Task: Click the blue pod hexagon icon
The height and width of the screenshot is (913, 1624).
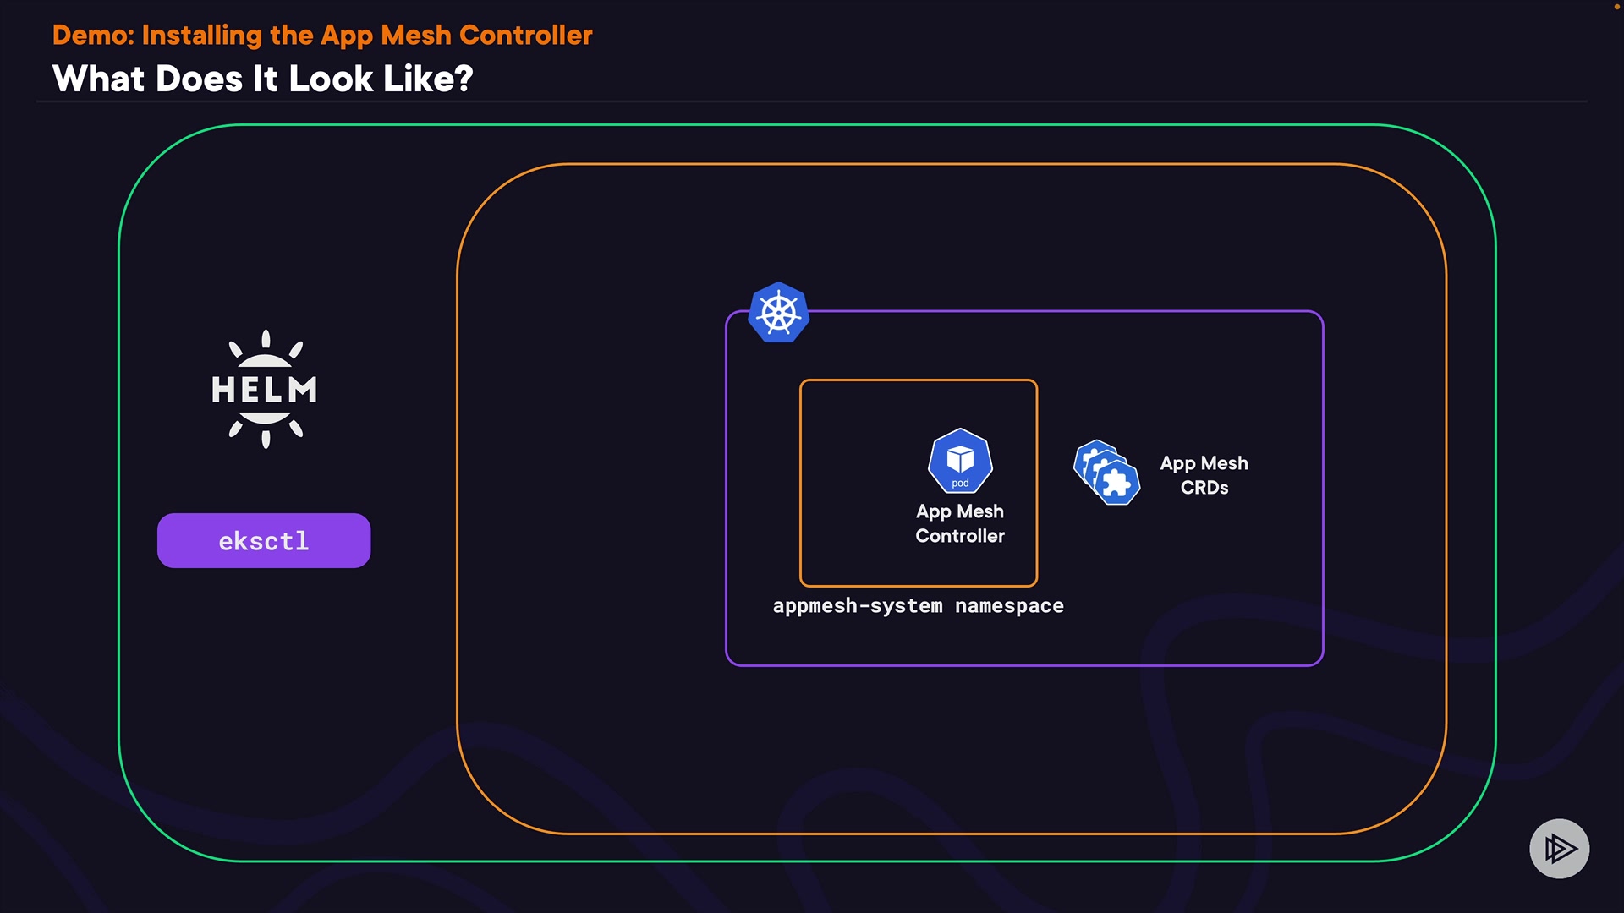Action: click(960, 461)
